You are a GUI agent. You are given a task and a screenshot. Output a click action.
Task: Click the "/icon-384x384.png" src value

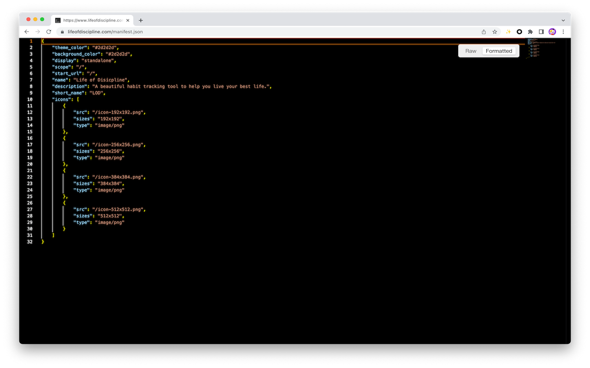point(118,177)
